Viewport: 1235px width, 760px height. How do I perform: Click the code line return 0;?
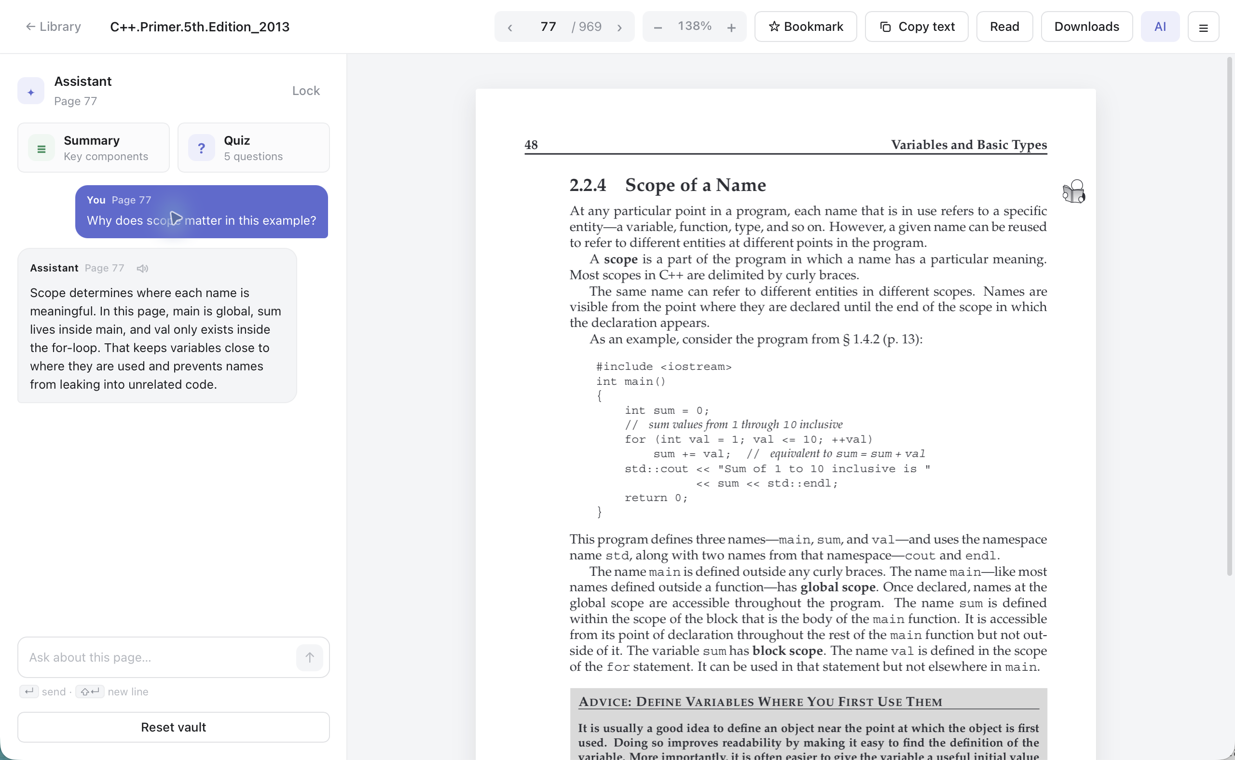[656, 498]
